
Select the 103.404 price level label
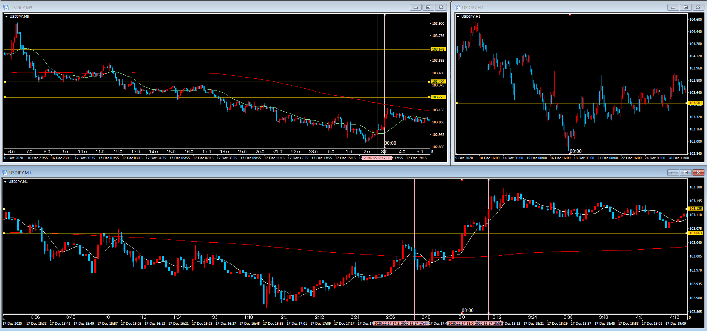point(438,82)
